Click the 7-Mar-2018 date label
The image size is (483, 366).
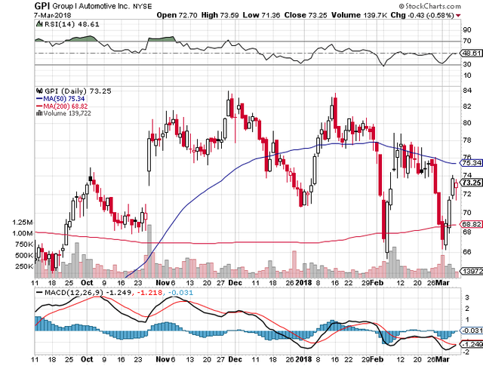tap(52, 15)
